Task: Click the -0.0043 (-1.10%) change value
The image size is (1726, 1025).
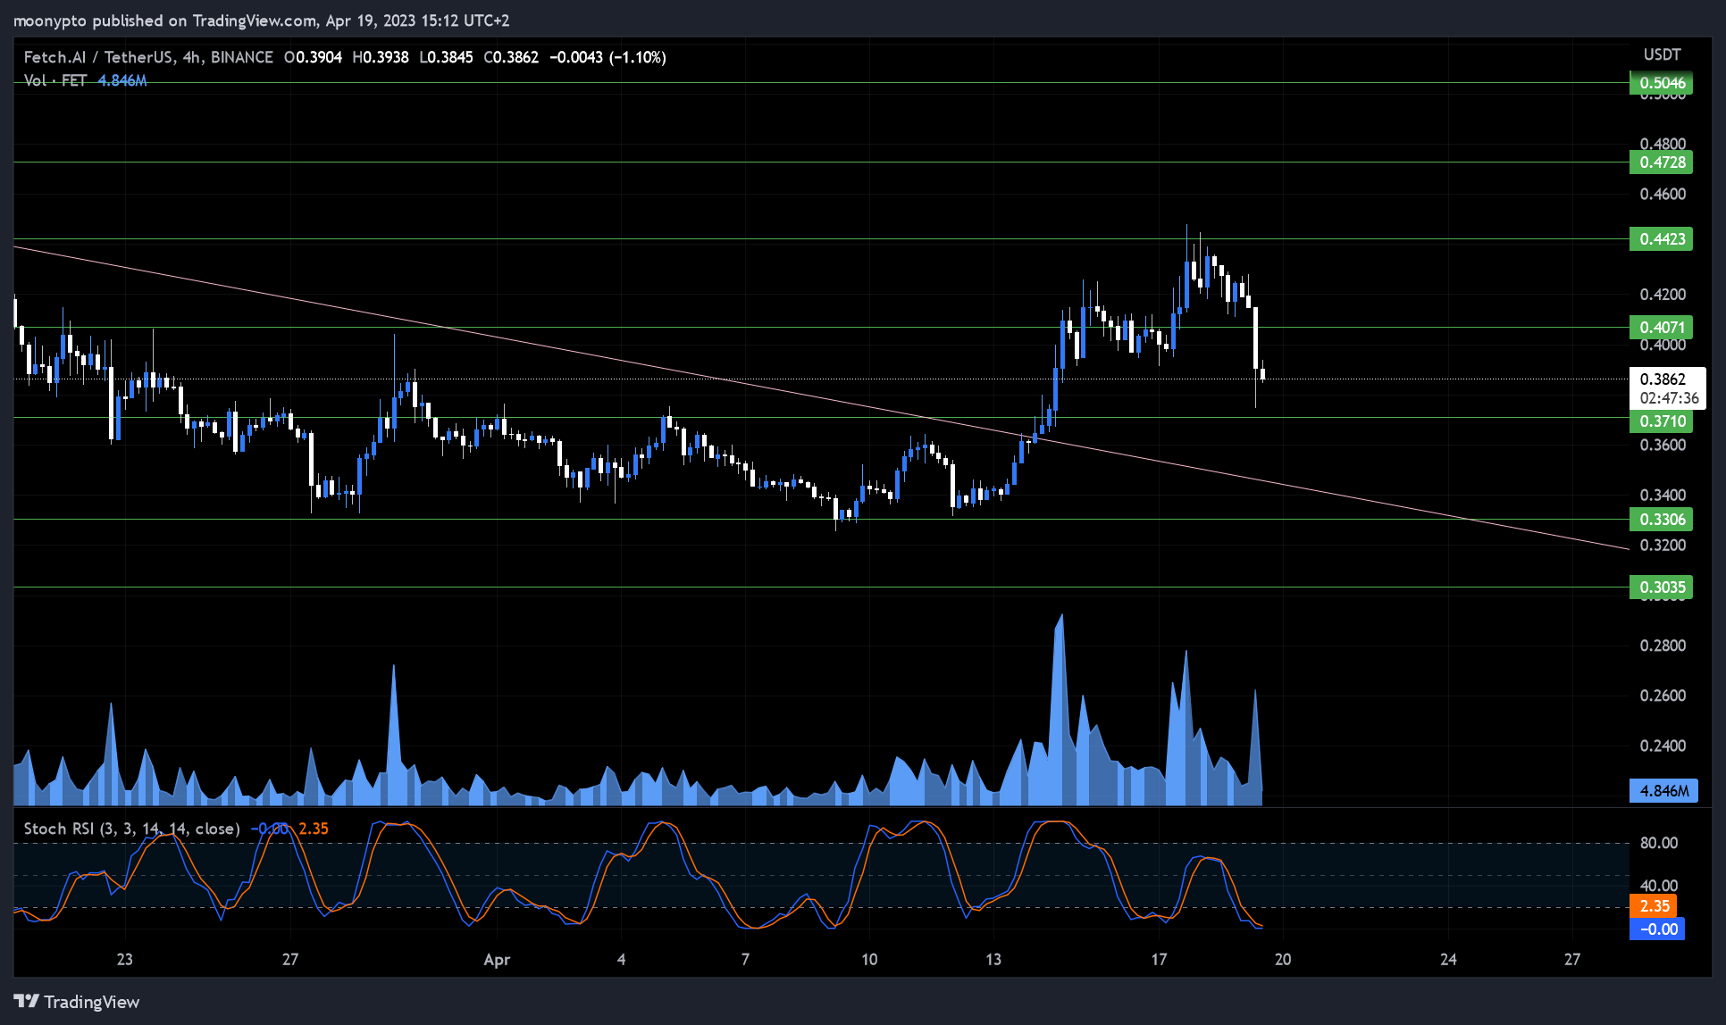Action: click(x=607, y=57)
